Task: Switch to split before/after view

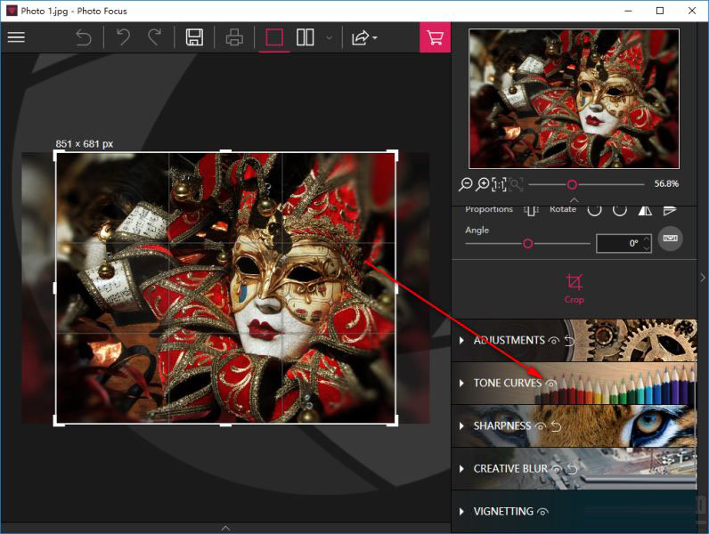Action: [x=306, y=37]
